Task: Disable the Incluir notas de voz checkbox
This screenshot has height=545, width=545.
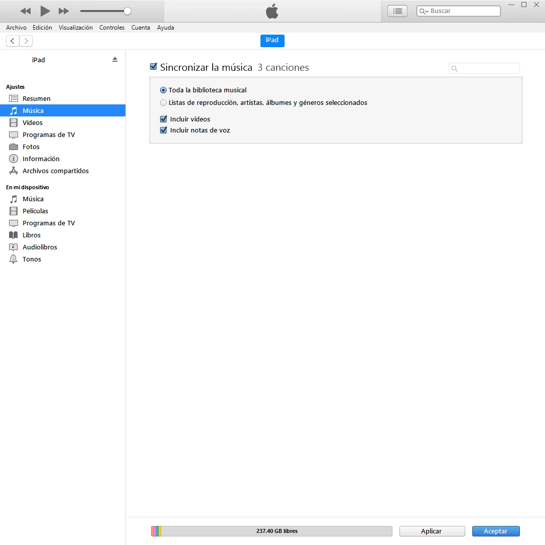Action: 163,130
